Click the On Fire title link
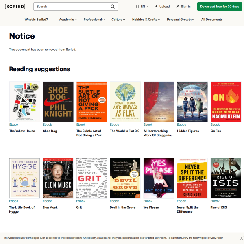The image size is (244, 244). pos(216,131)
